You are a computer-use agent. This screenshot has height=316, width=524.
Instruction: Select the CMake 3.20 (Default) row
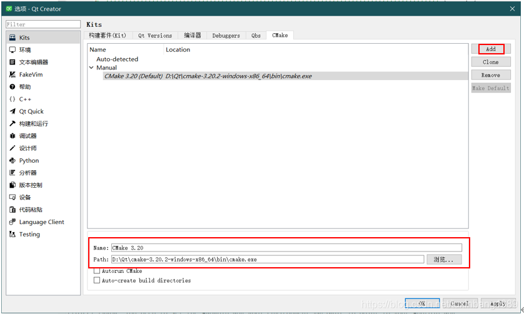click(x=286, y=76)
